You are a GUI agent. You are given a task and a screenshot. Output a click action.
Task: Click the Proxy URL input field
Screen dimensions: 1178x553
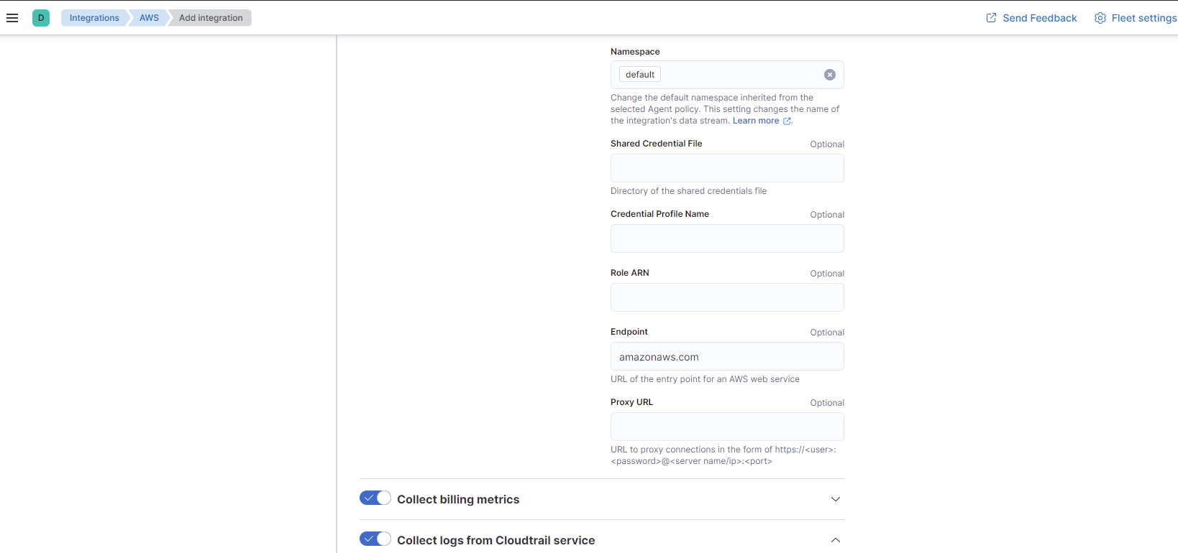coord(727,427)
